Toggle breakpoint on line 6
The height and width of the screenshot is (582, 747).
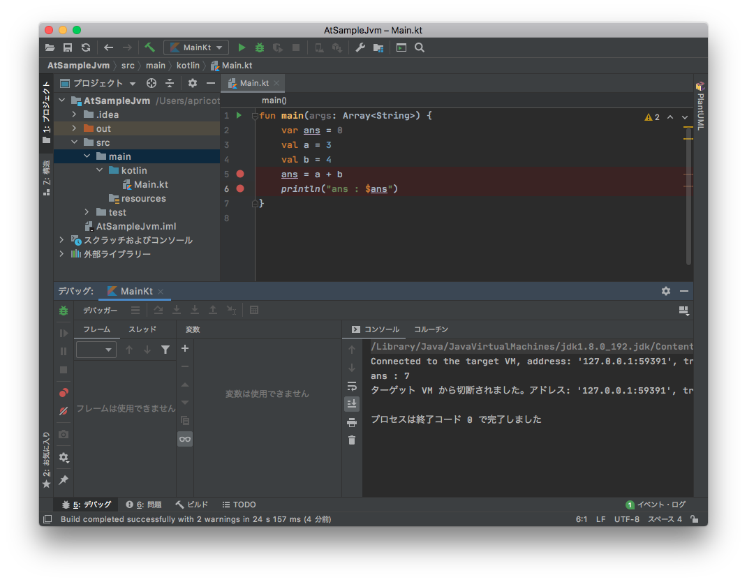tap(240, 188)
